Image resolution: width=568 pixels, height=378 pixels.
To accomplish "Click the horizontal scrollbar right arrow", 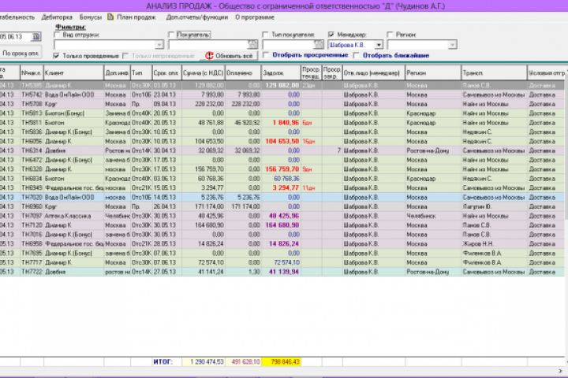I will click(x=561, y=371).
